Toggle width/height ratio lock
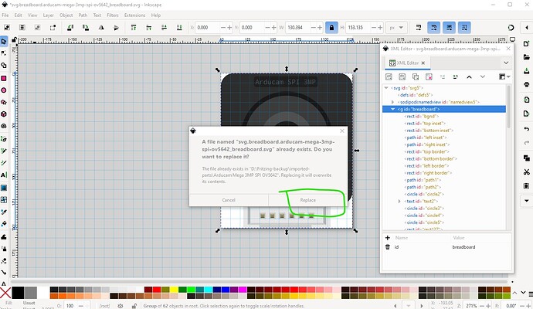 click(x=331, y=28)
